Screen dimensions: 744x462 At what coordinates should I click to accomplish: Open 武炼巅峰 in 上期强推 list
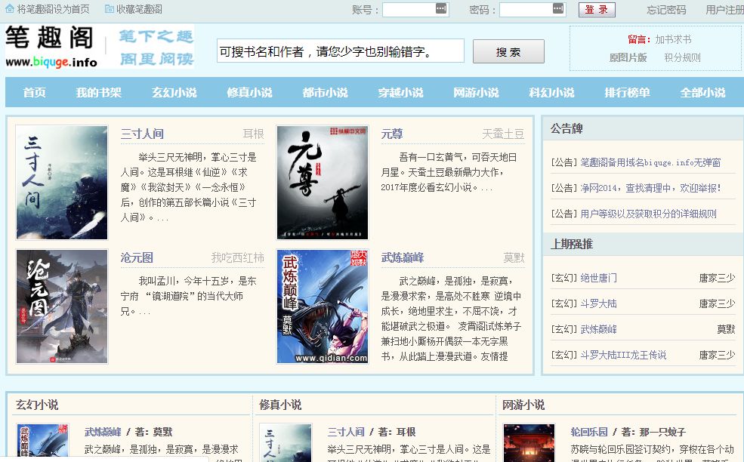click(x=598, y=329)
